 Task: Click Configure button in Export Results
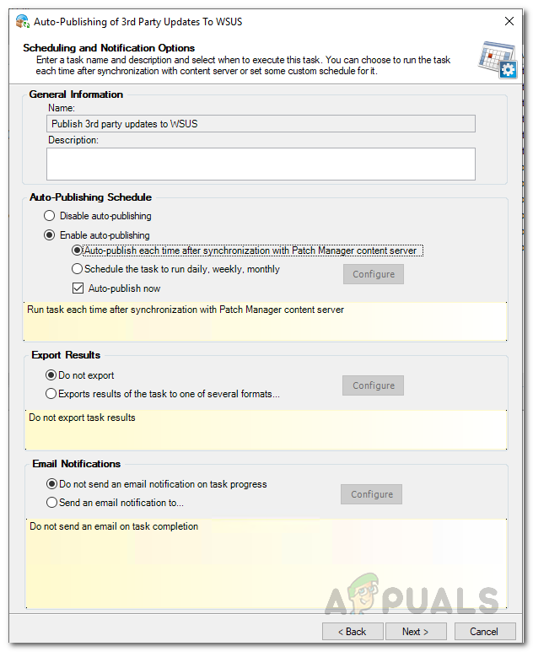click(373, 385)
